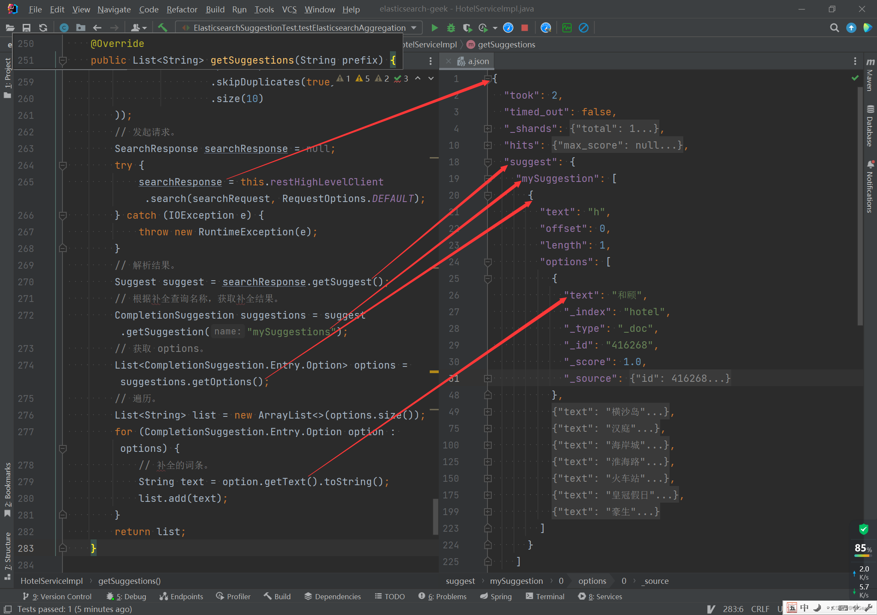
Task: Go to previous highlighted error arrow
Action: [418, 78]
